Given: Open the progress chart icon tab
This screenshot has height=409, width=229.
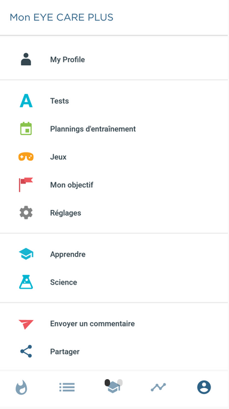Looking at the screenshot, I should pyautogui.click(x=158, y=387).
